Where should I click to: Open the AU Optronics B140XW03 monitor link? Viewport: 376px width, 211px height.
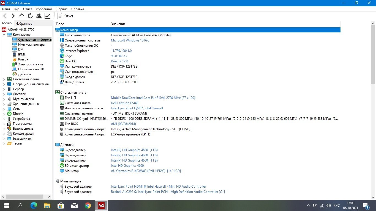[146, 171]
